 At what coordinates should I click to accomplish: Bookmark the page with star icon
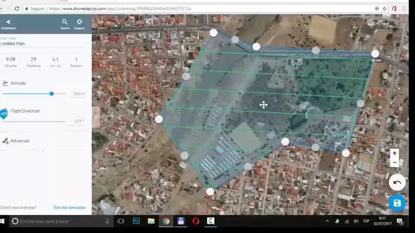(385, 8)
